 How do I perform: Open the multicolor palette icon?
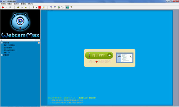coord(44,7)
